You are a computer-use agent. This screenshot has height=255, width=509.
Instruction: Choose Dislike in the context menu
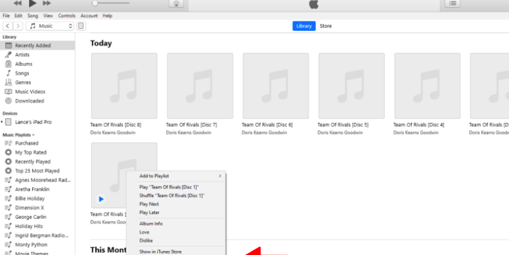[176, 240]
